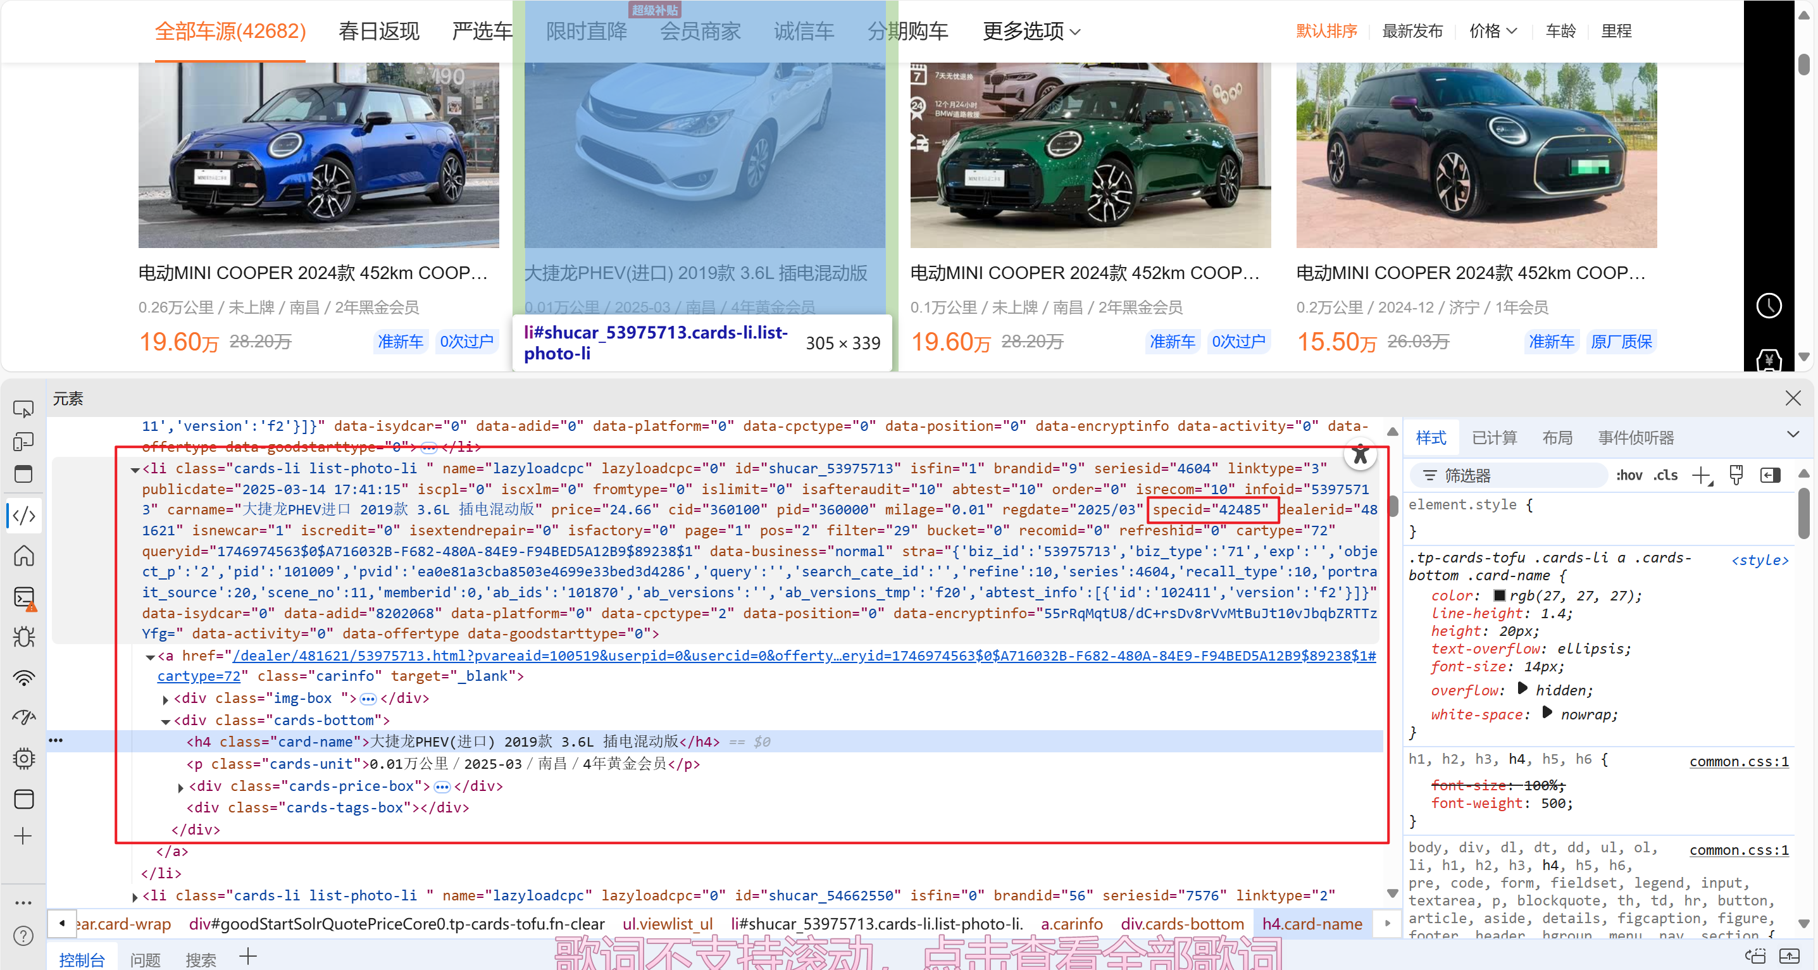Select h4.card-name in breadcrumb trail

(x=1312, y=924)
